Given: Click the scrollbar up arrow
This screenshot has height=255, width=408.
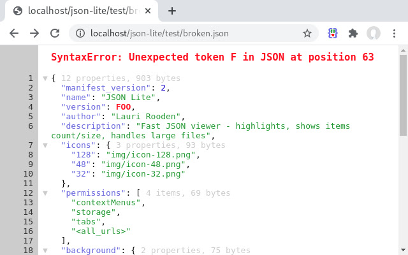Looking at the screenshot, I should 403,50.
